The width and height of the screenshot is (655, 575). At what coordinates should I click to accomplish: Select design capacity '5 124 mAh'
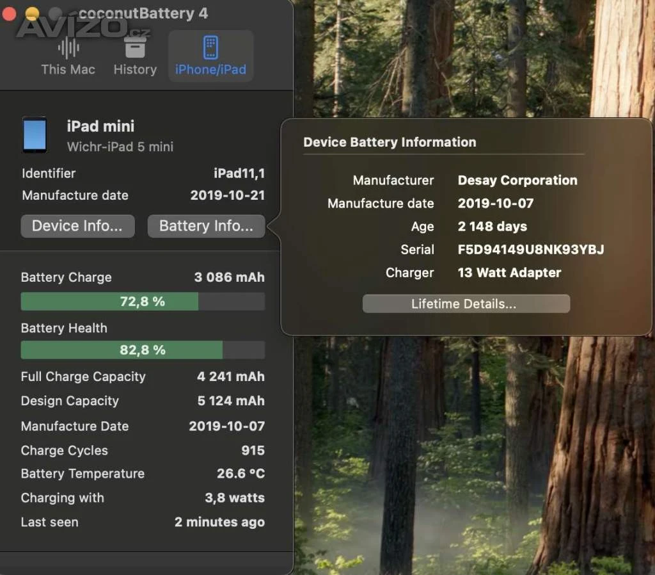point(231,401)
